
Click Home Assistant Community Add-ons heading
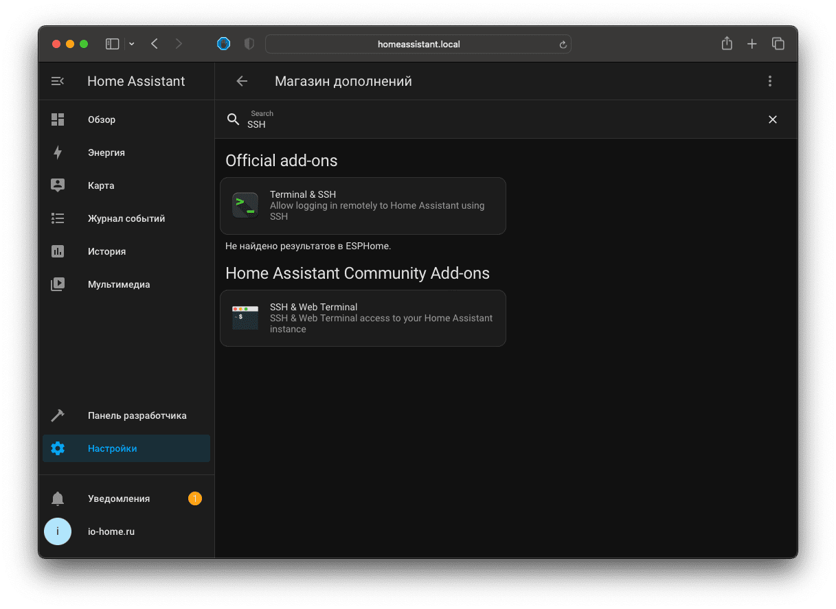[358, 273]
